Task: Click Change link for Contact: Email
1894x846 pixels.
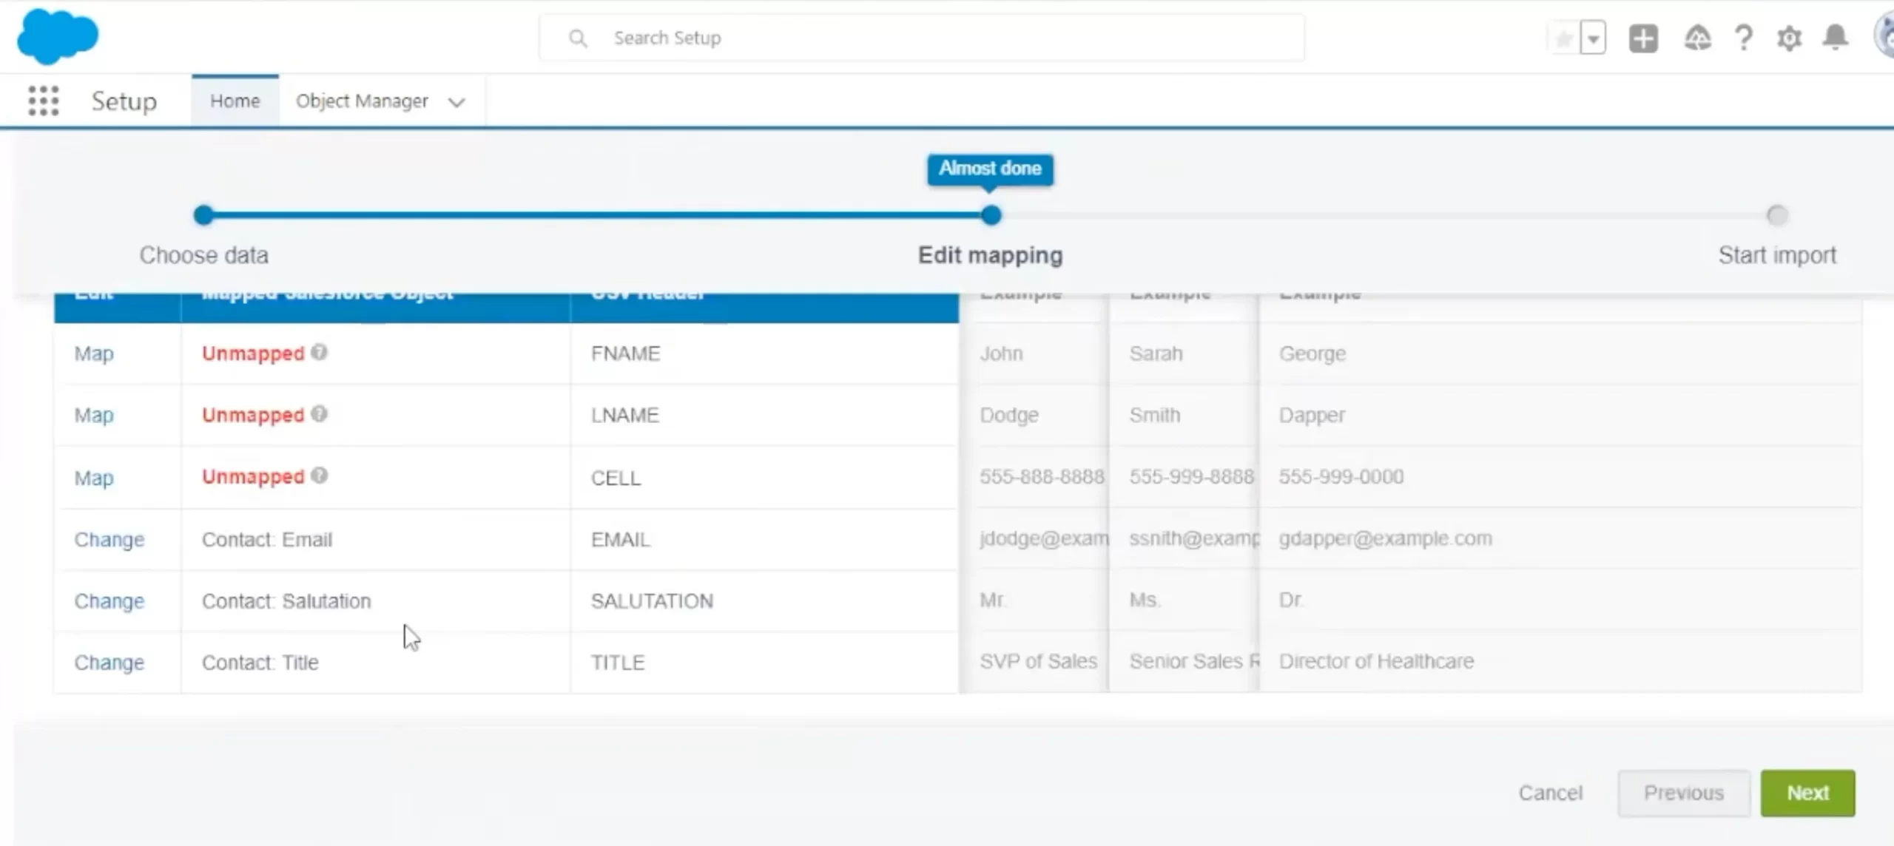Action: [x=109, y=539]
